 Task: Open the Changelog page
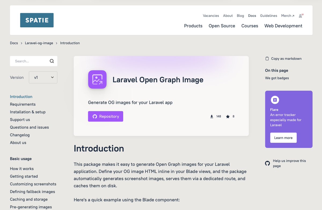click(20, 135)
